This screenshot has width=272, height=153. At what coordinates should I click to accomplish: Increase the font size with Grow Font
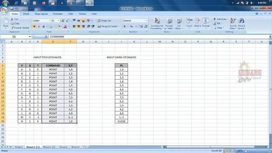(x=63, y=21)
